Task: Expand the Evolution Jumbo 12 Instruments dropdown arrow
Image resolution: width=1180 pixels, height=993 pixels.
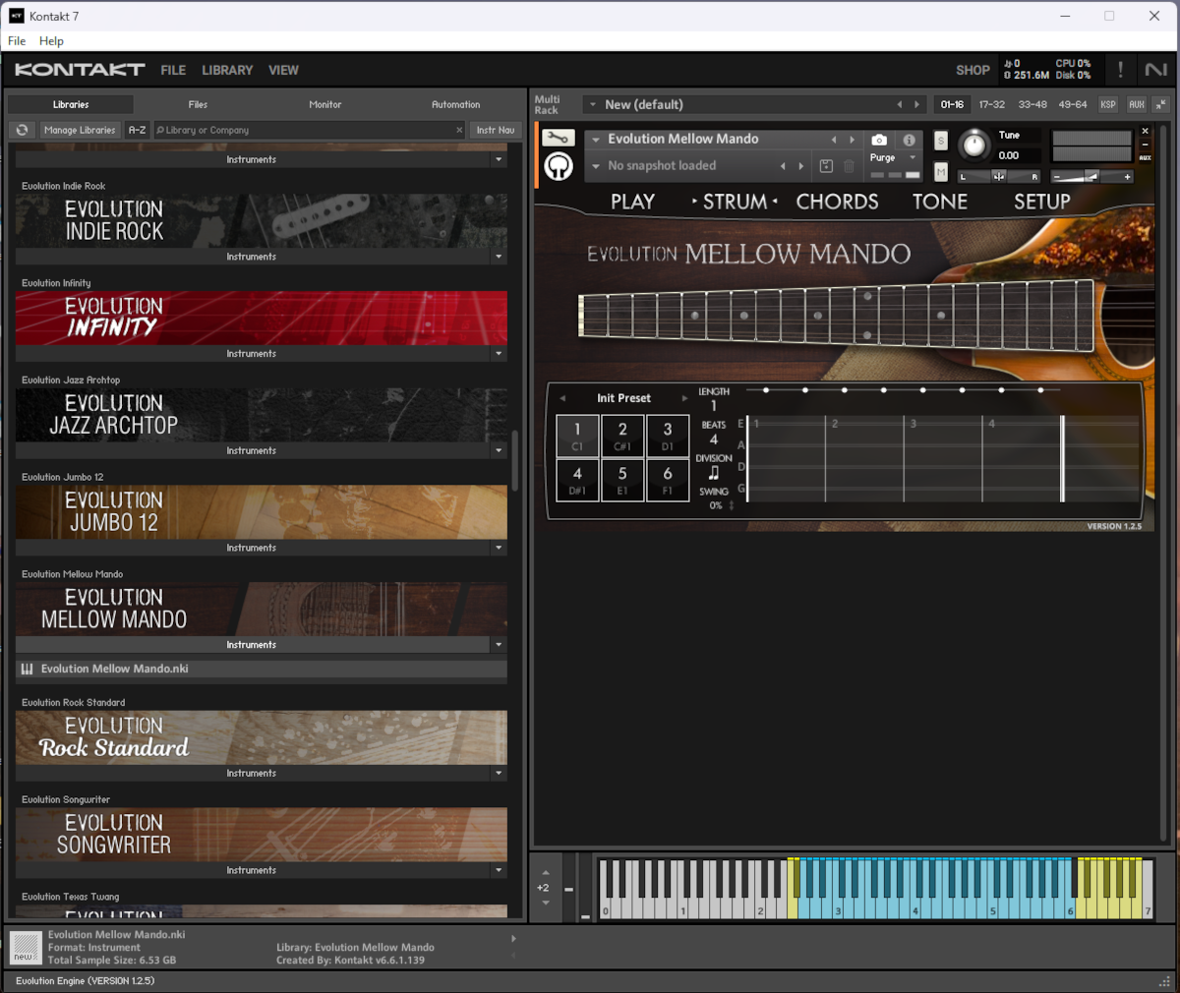Action: 499,548
